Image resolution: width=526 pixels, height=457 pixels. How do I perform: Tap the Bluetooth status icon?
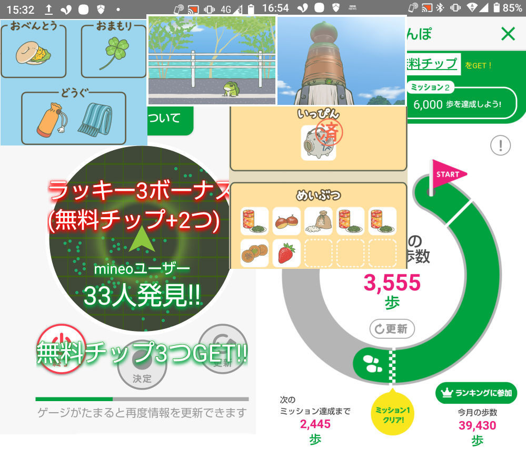(x=440, y=8)
